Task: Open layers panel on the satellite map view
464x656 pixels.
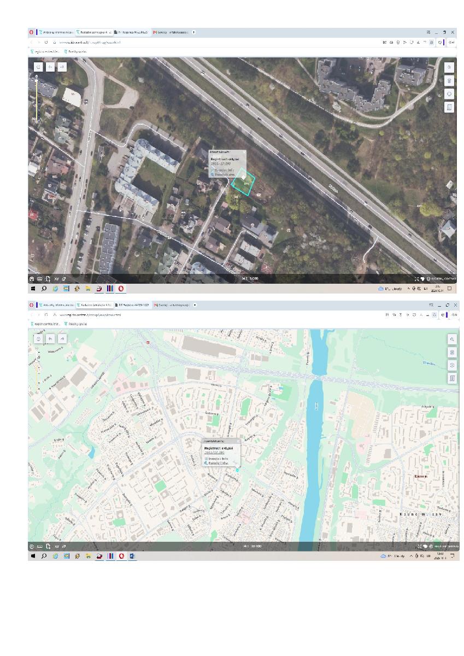Action: (x=449, y=80)
